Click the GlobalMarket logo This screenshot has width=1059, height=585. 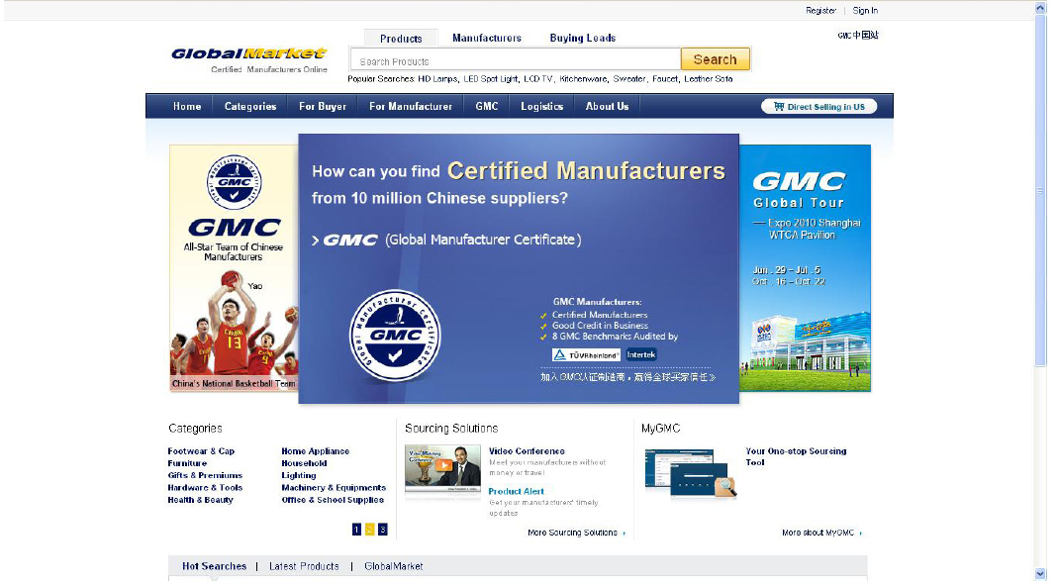point(247,54)
